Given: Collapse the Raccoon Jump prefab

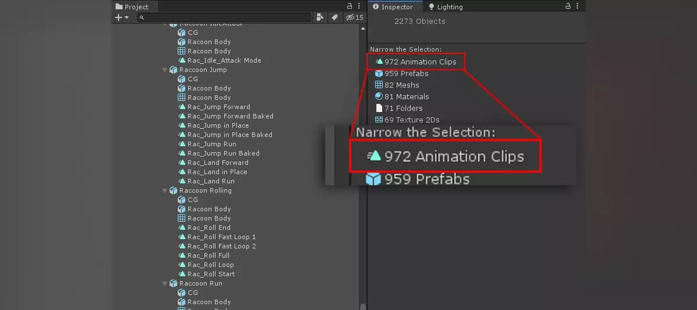Looking at the screenshot, I should 165,70.
